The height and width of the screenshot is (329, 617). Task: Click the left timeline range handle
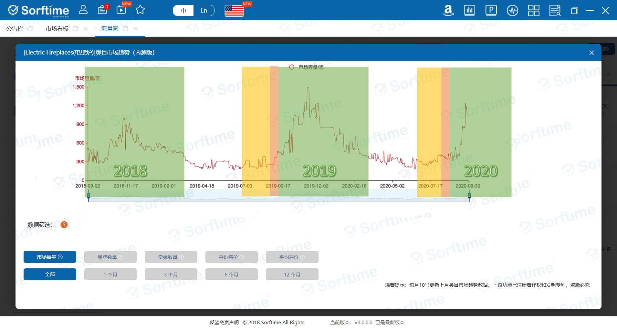[x=89, y=196]
